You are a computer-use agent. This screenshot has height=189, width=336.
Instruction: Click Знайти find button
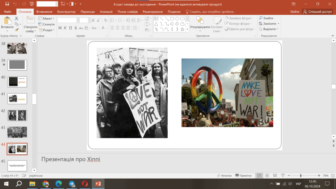(x=266, y=18)
